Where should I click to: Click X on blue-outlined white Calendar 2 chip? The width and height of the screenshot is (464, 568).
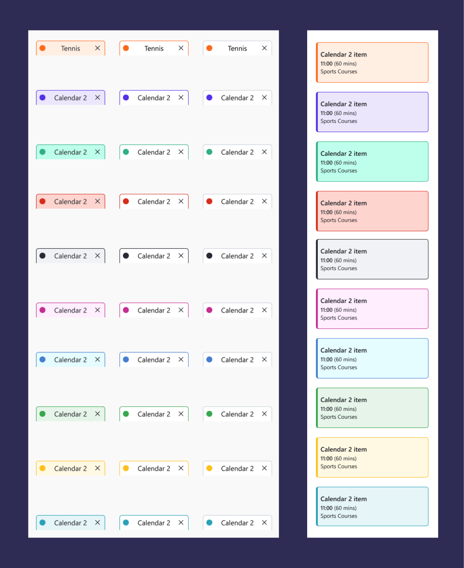coord(181,359)
